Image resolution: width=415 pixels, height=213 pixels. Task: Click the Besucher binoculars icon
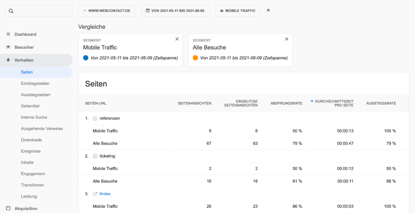pos(8,47)
